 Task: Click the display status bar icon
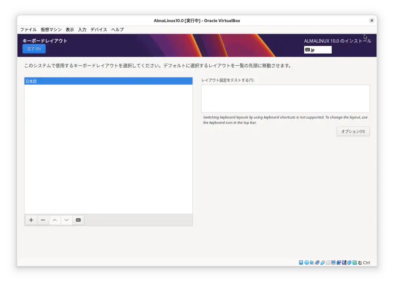point(333,263)
